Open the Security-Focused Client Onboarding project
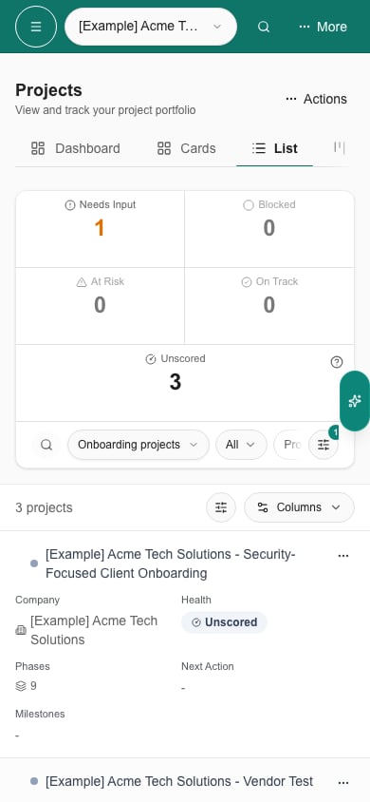370x802 pixels. [171, 563]
